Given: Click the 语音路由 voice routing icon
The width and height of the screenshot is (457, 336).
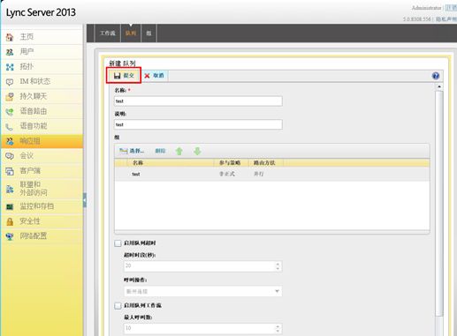Looking at the screenshot, I should [10, 112].
